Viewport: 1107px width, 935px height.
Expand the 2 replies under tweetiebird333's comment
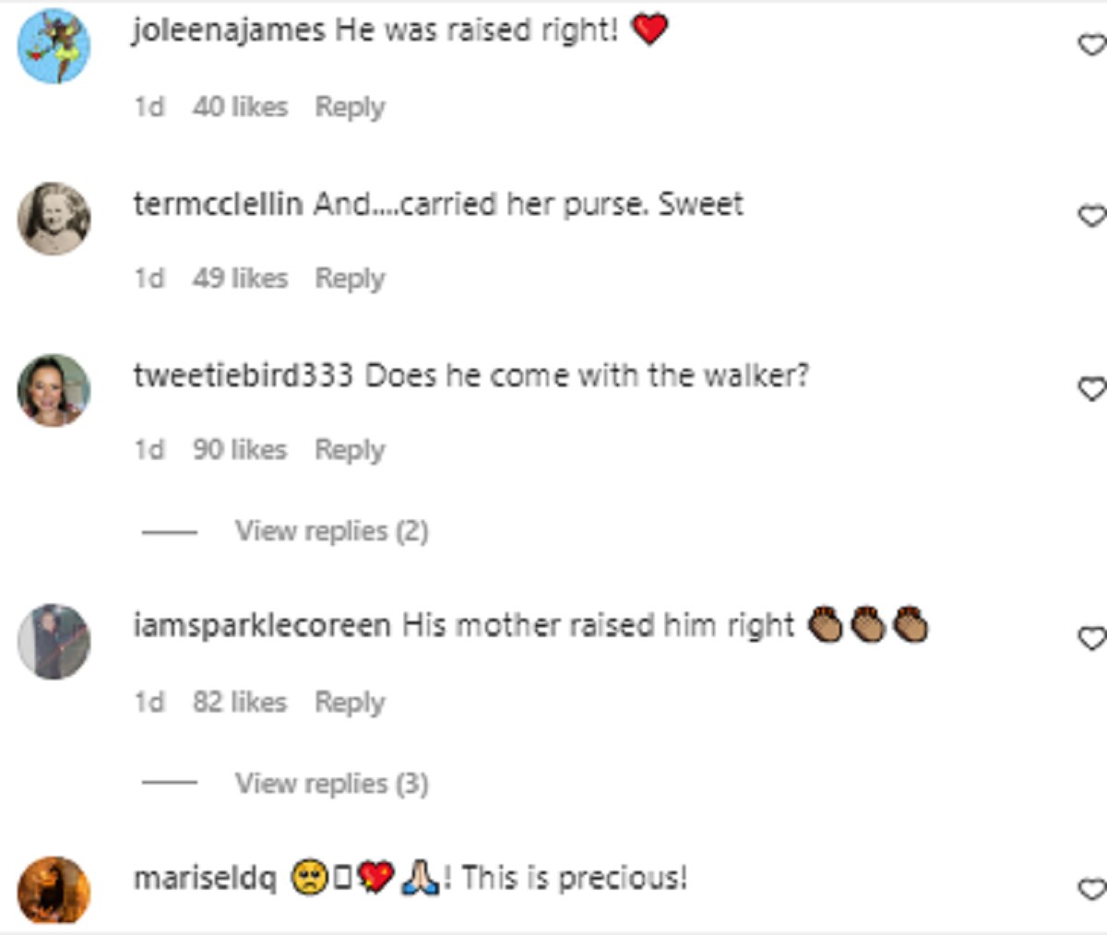331,531
